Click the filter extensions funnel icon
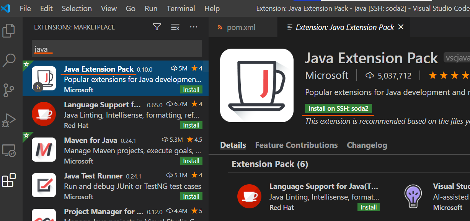This screenshot has width=470, height=221. [x=157, y=27]
